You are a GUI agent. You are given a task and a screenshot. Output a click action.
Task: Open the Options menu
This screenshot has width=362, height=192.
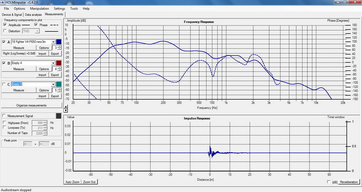coord(20,8)
